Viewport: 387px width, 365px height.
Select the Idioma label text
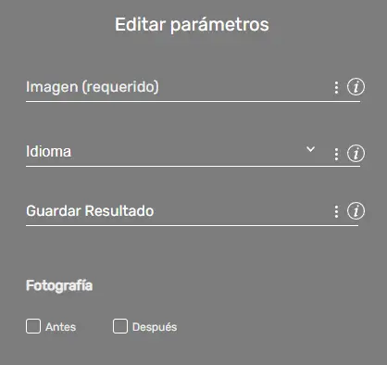tap(48, 151)
